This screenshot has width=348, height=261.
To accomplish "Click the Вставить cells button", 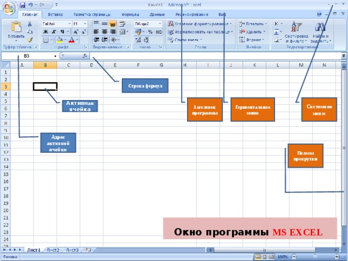I will pyautogui.click(x=253, y=24).
